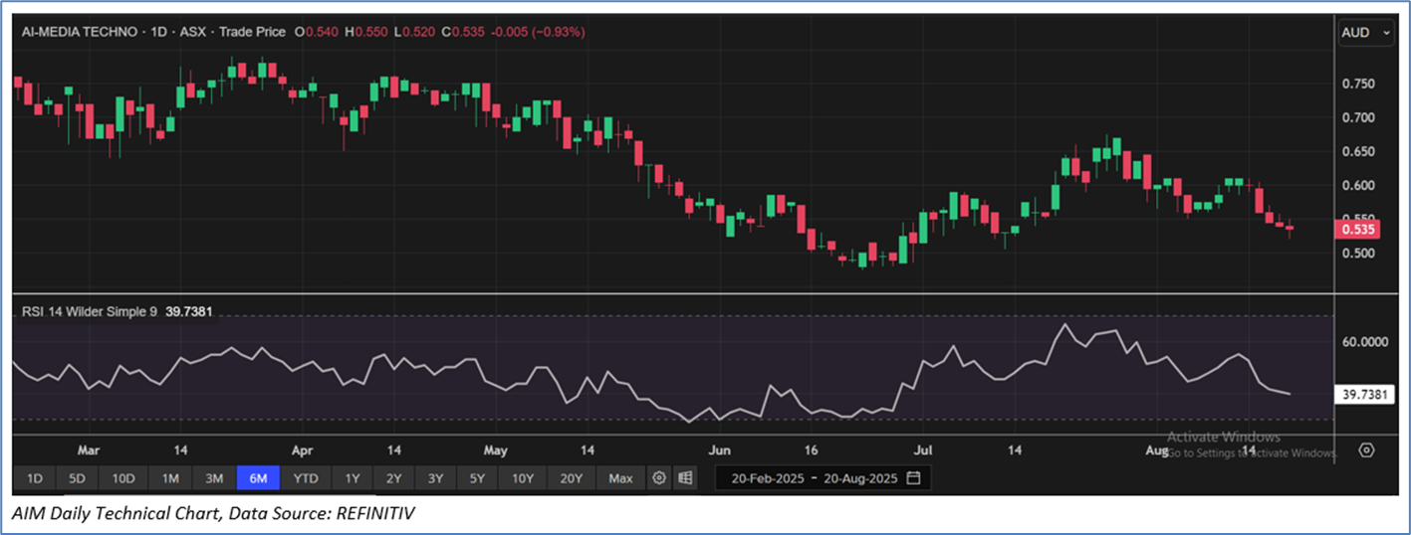
Task: Choose the 5Y time range
Action: coord(477,478)
